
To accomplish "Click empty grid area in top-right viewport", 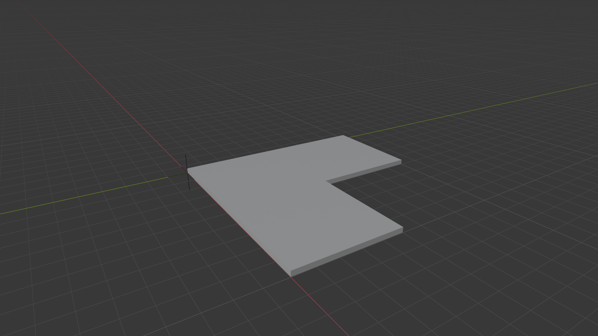I will click(498, 47).
